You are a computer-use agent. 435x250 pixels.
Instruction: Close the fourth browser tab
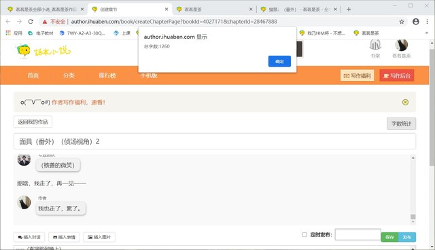[335, 9]
